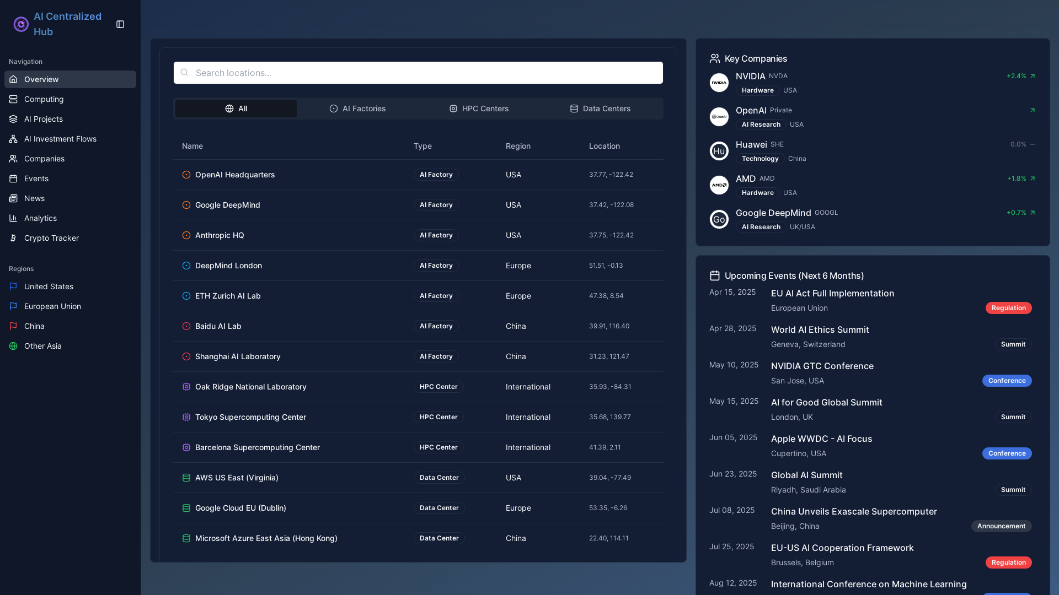The width and height of the screenshot is (1059, 595).
Task: Open the NVIDIA GTC Conference event
Action: pos(822,366)
